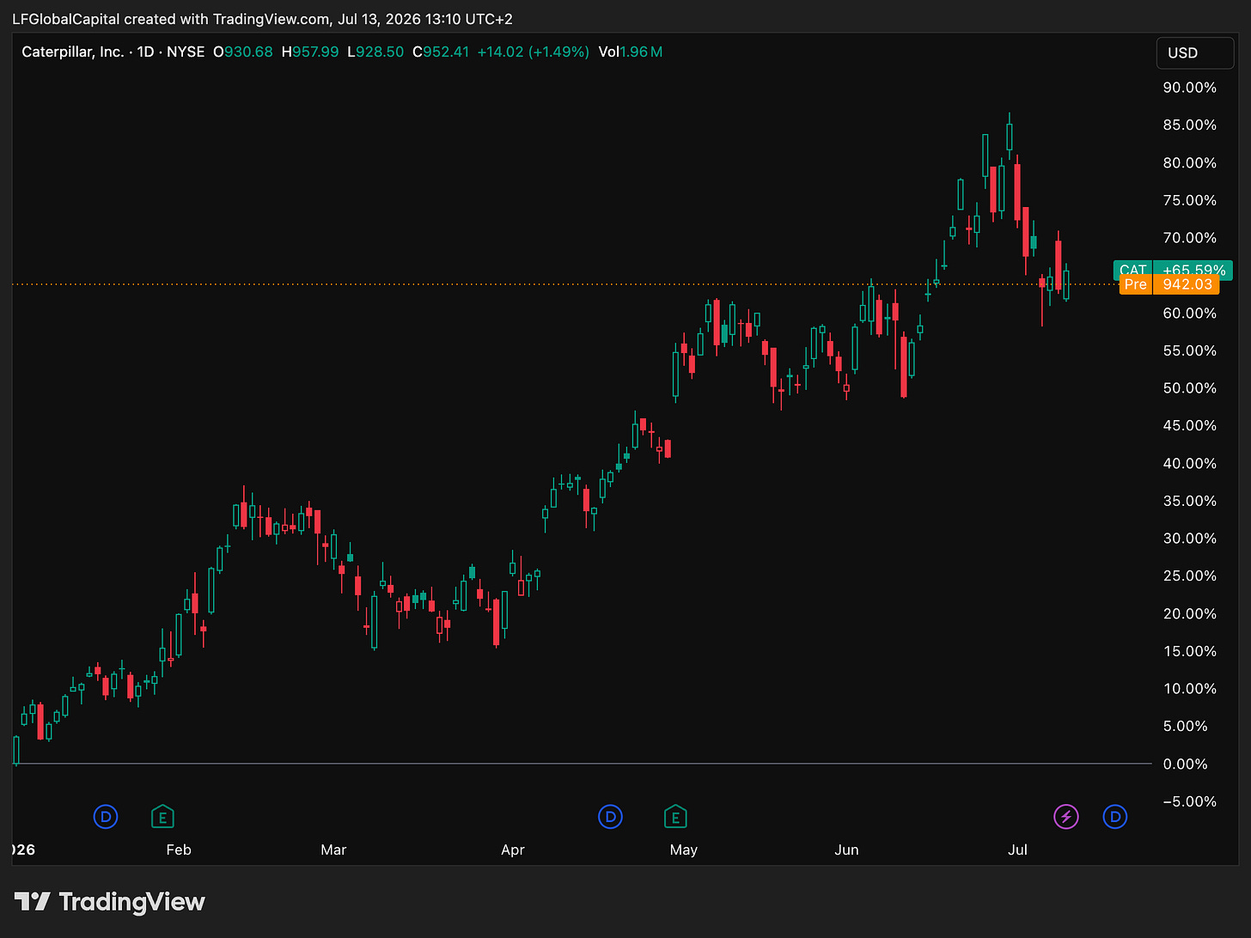Open the earnings marker before Feb
1251x938 pixels.
(x=162, y=816)
